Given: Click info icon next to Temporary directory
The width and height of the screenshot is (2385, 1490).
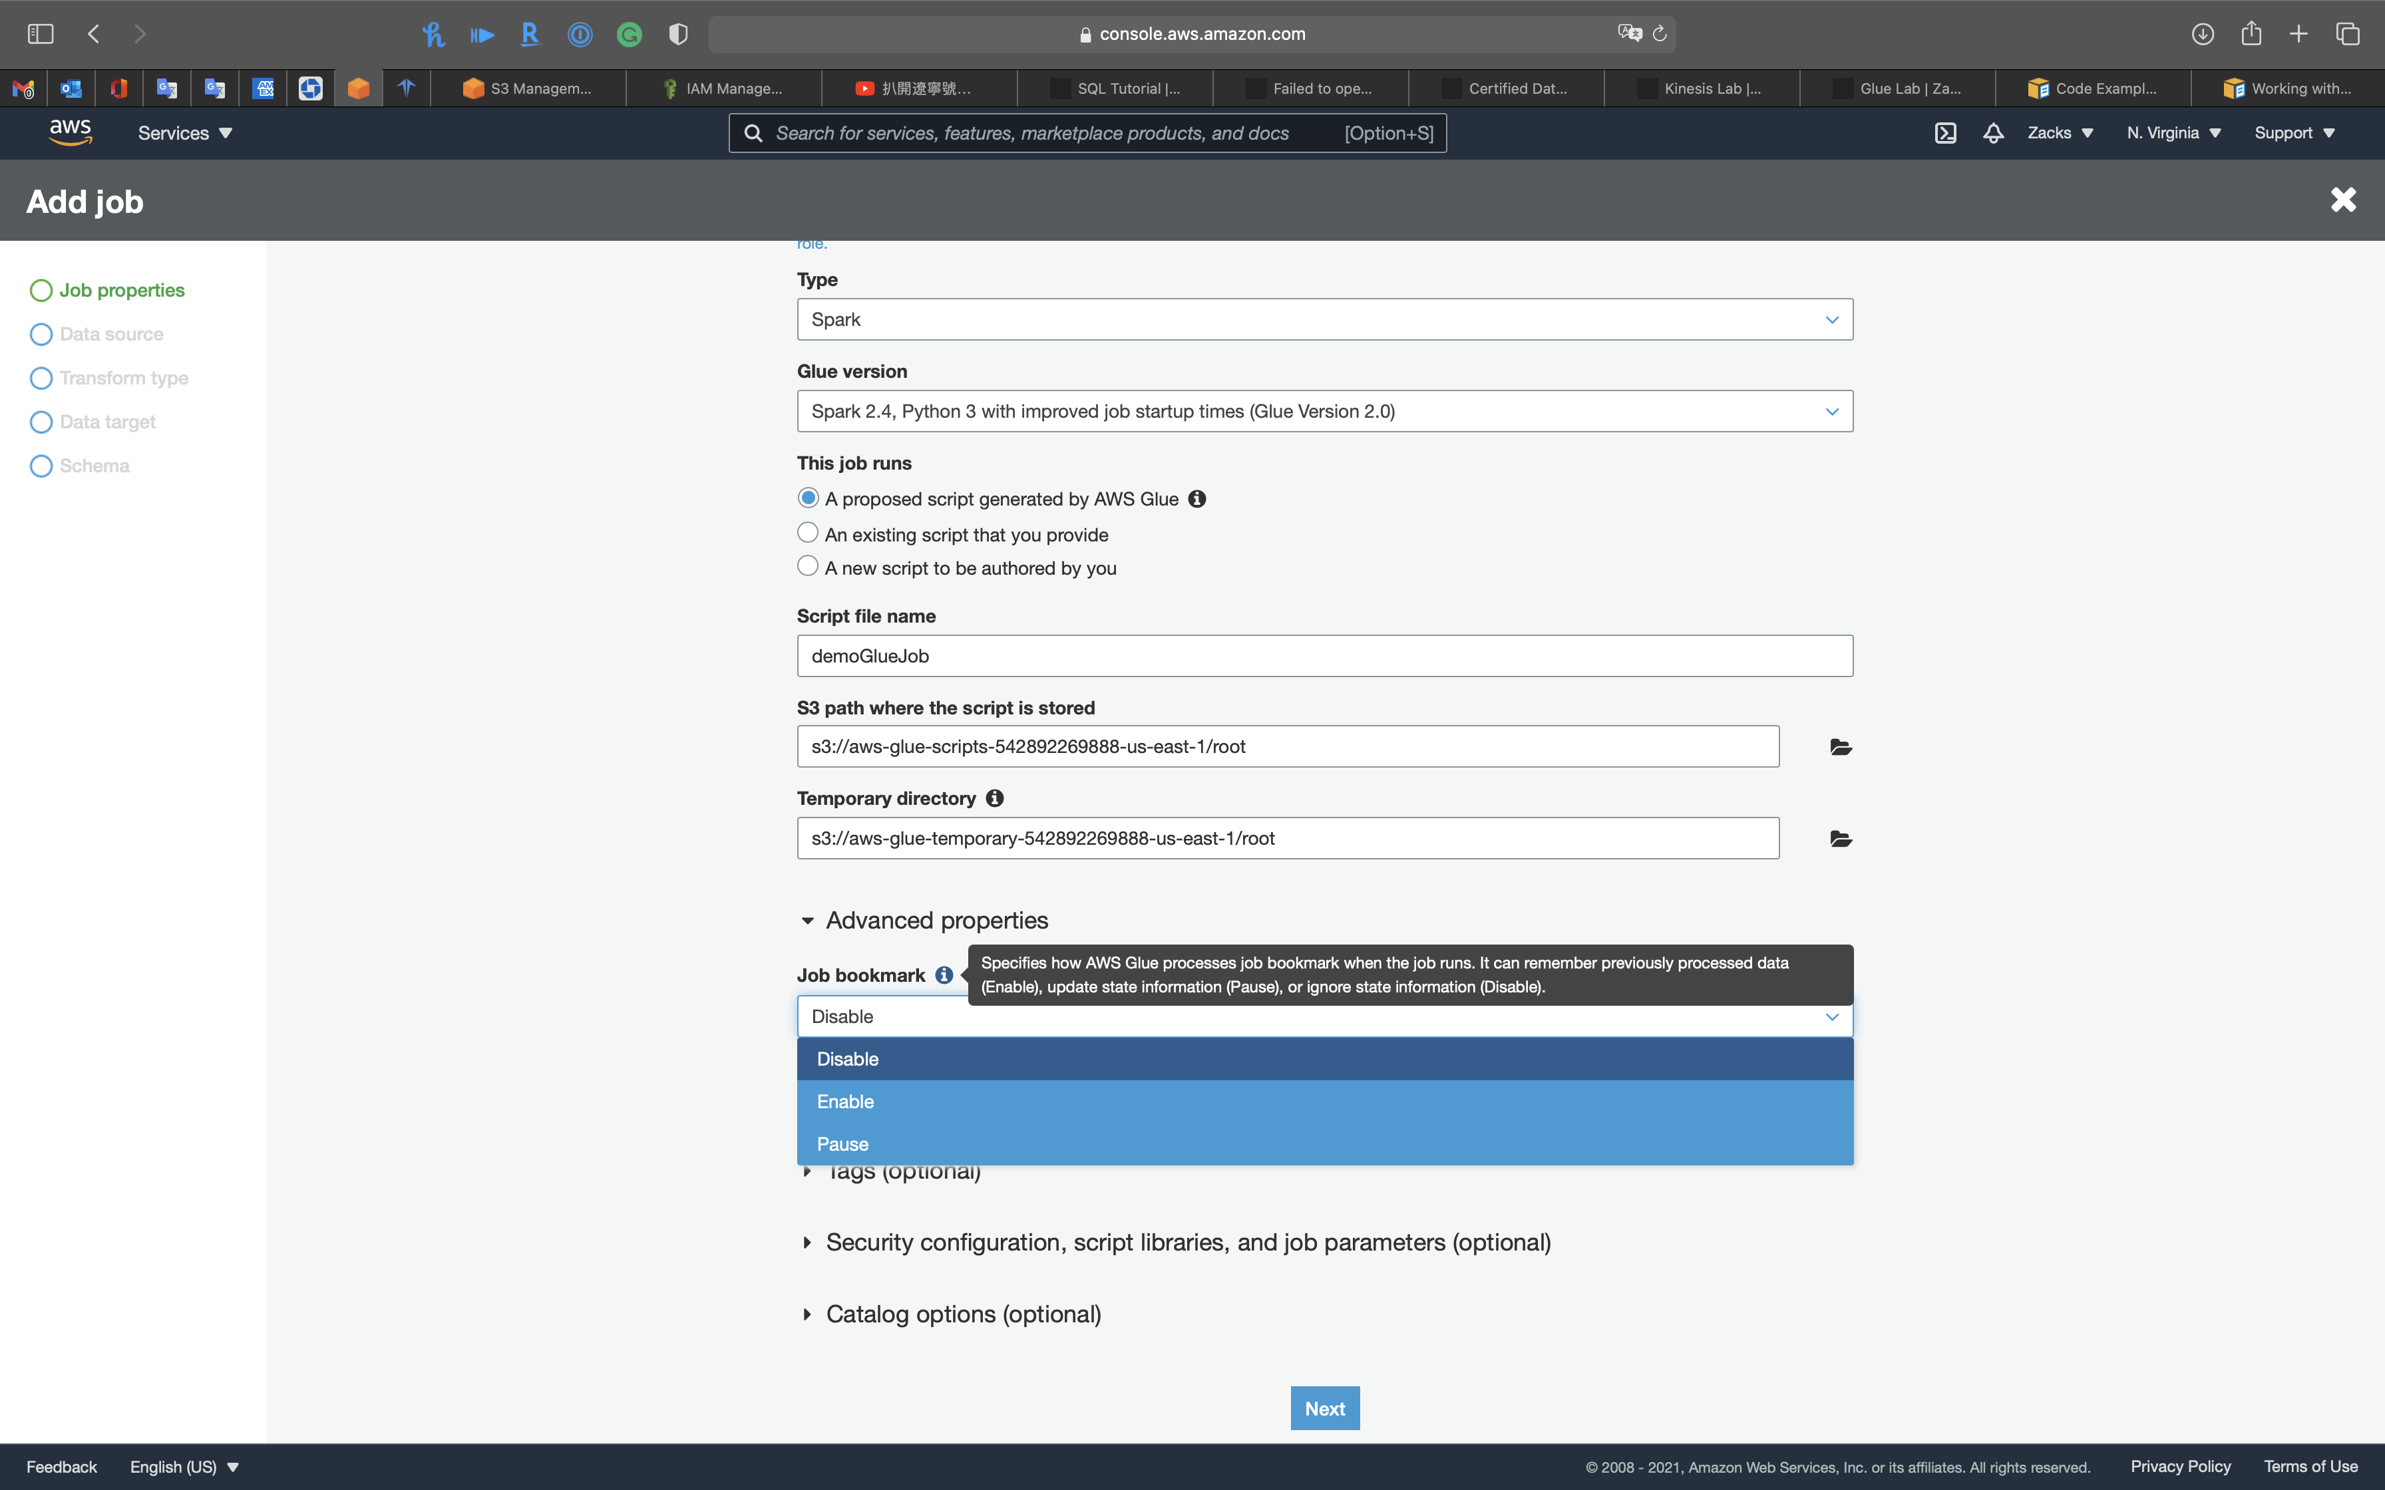Looking at the screenshot, I should [x=994, y=798].
